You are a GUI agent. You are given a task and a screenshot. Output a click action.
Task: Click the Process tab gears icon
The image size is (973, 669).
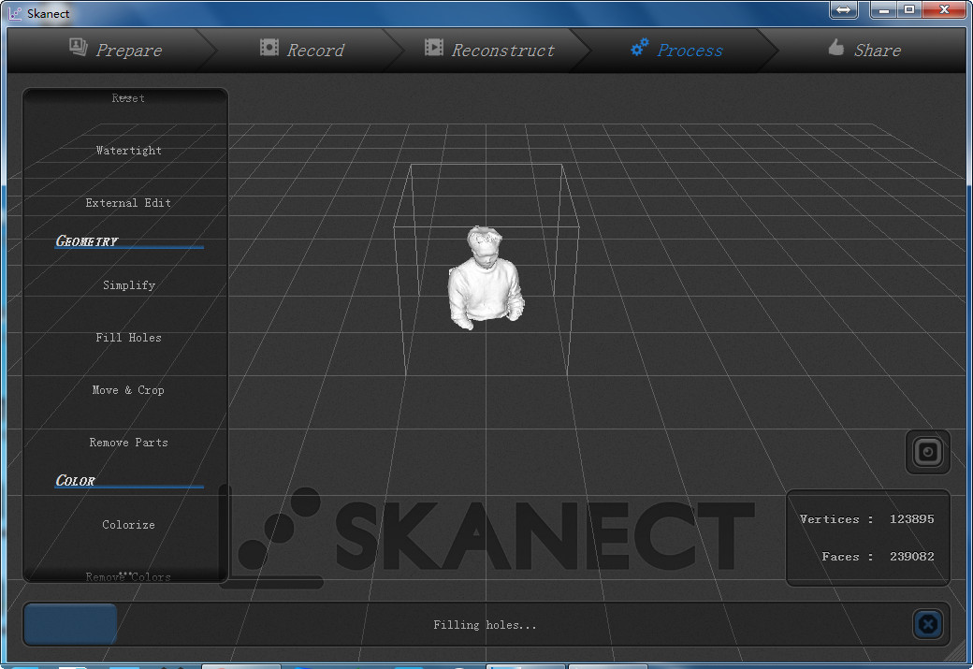pyautogui.click(x=640, y=47)
